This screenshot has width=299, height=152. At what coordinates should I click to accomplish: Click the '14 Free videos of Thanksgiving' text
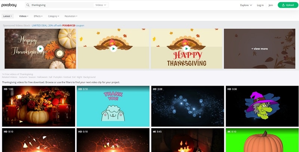point(18,74)
